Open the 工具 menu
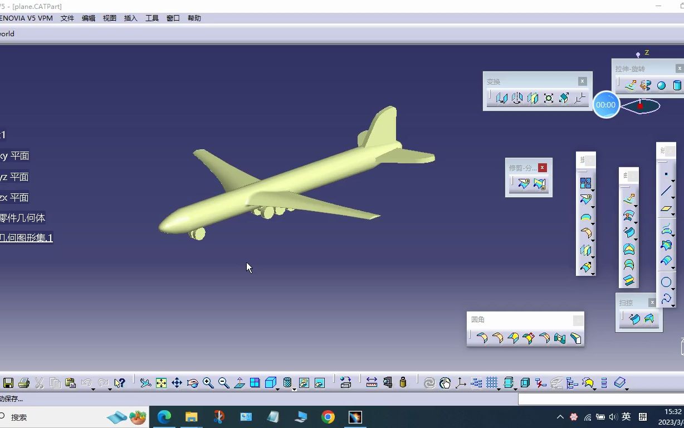Image resolution: width=684 pixels, height=428 pixels. pos(152,18)
